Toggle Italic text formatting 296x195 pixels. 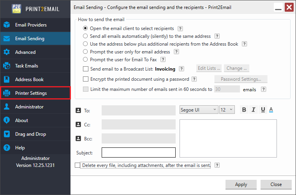pyautogui.click(x=254, y=110)
